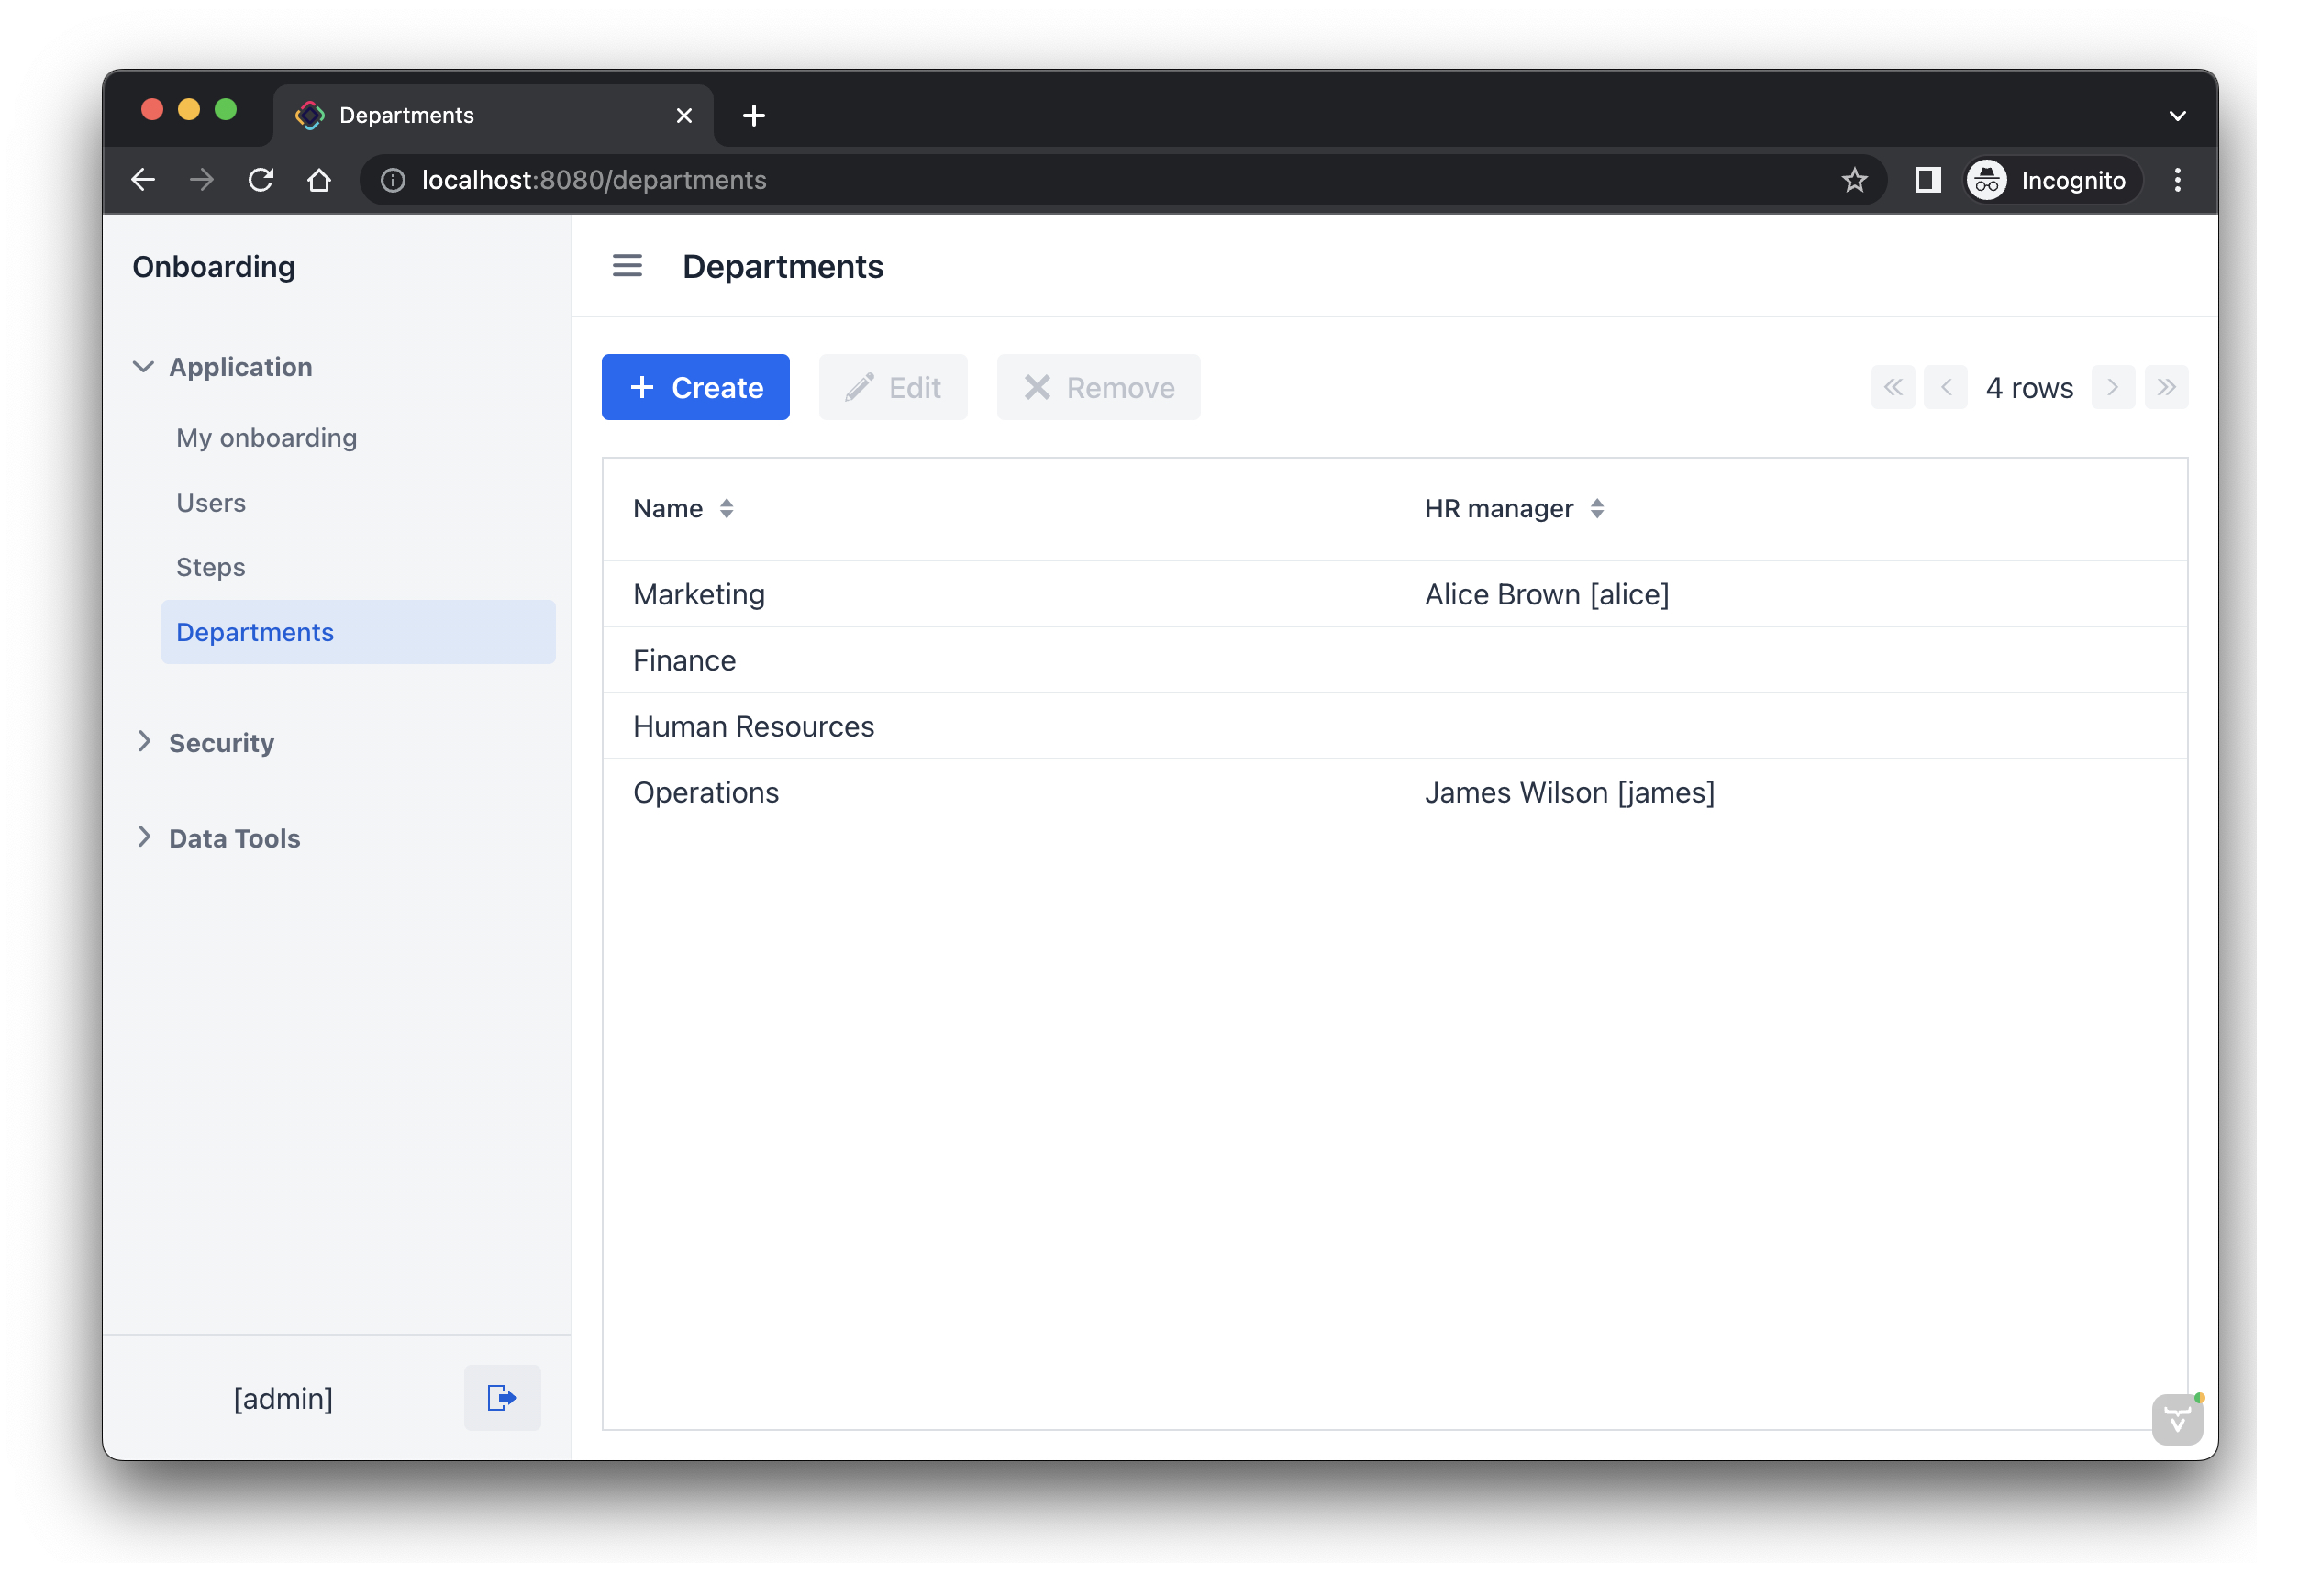
Task: Open the Users menu item
Action: (x=211, y=502)
